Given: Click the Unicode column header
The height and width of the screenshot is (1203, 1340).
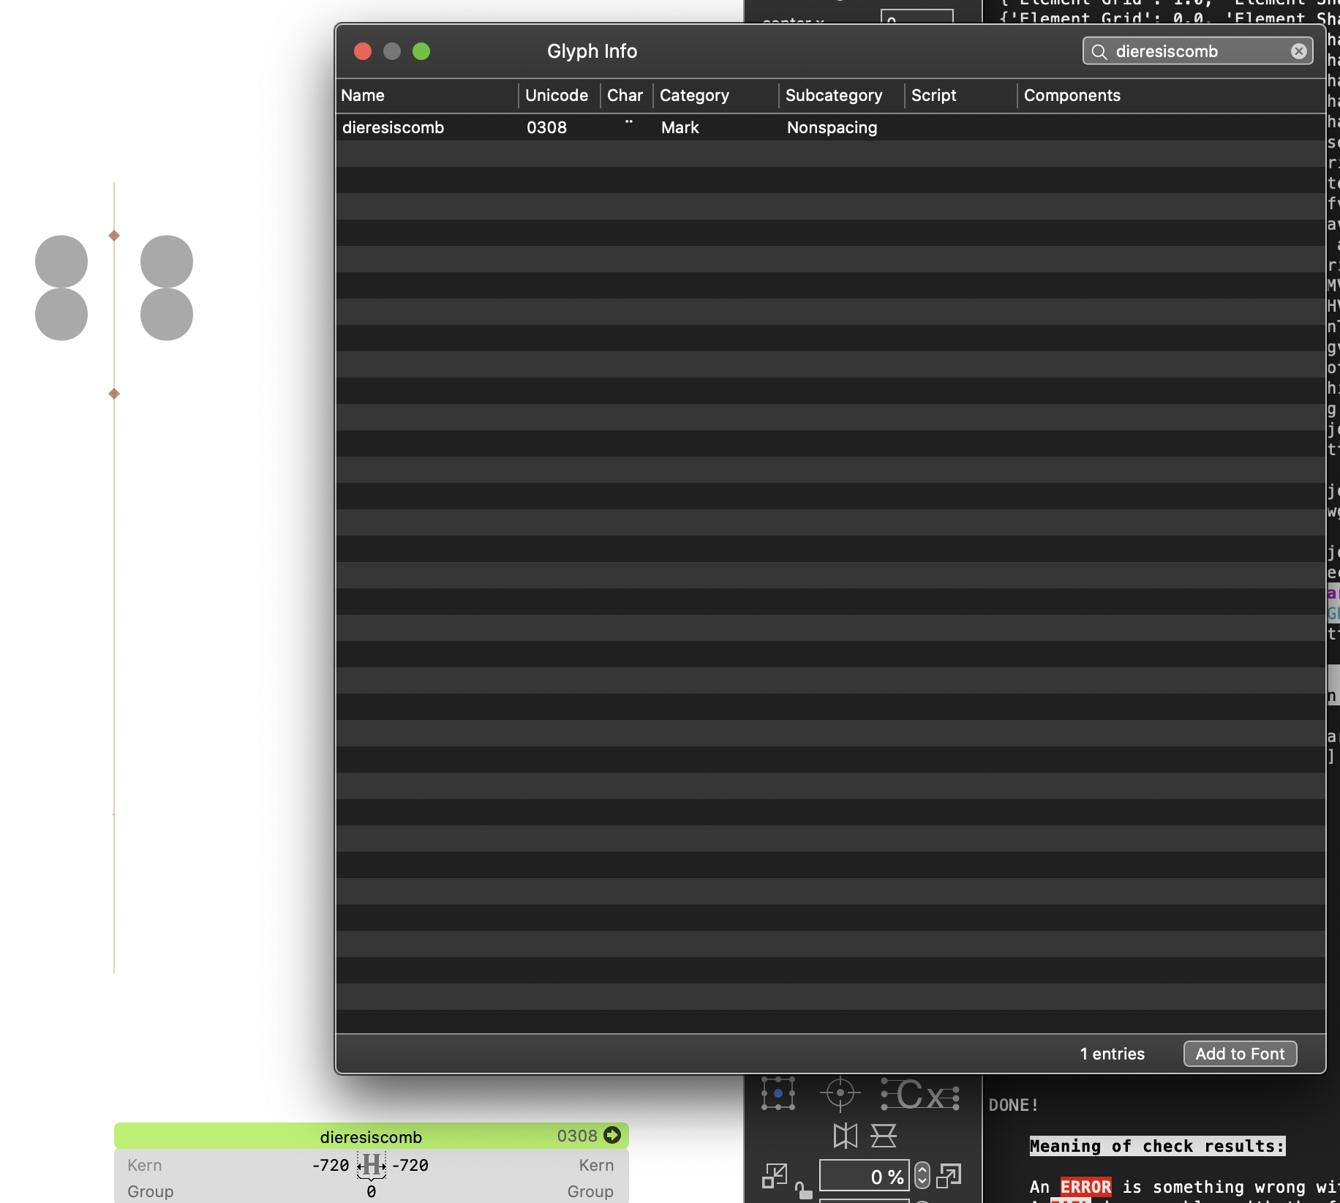Looking at the screenshot, I should [557, 96].
